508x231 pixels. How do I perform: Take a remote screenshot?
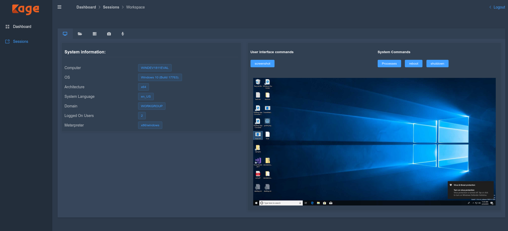coord(262,64)
